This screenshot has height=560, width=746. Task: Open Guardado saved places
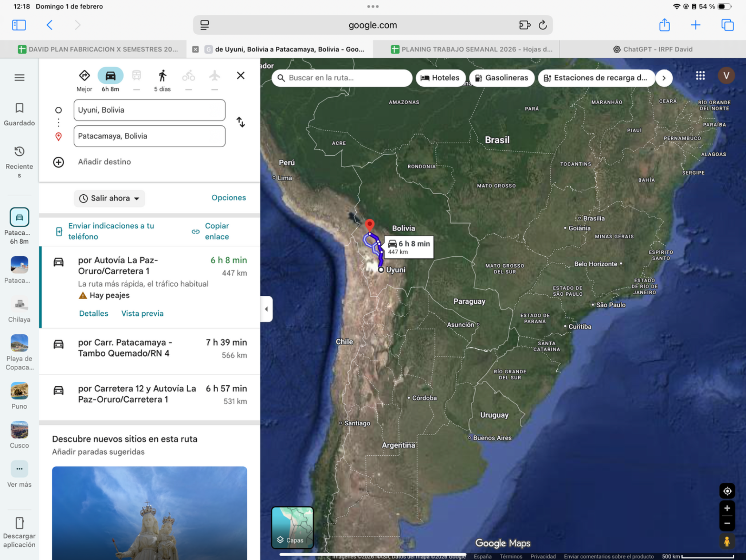19,114
